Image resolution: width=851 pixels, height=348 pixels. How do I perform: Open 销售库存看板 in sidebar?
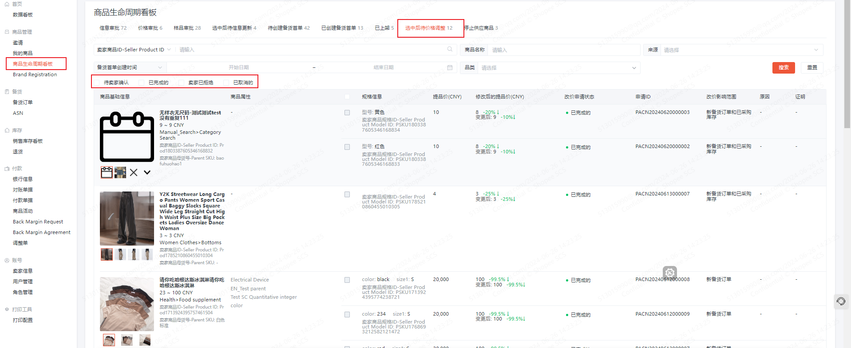click(x=28, y=141)
